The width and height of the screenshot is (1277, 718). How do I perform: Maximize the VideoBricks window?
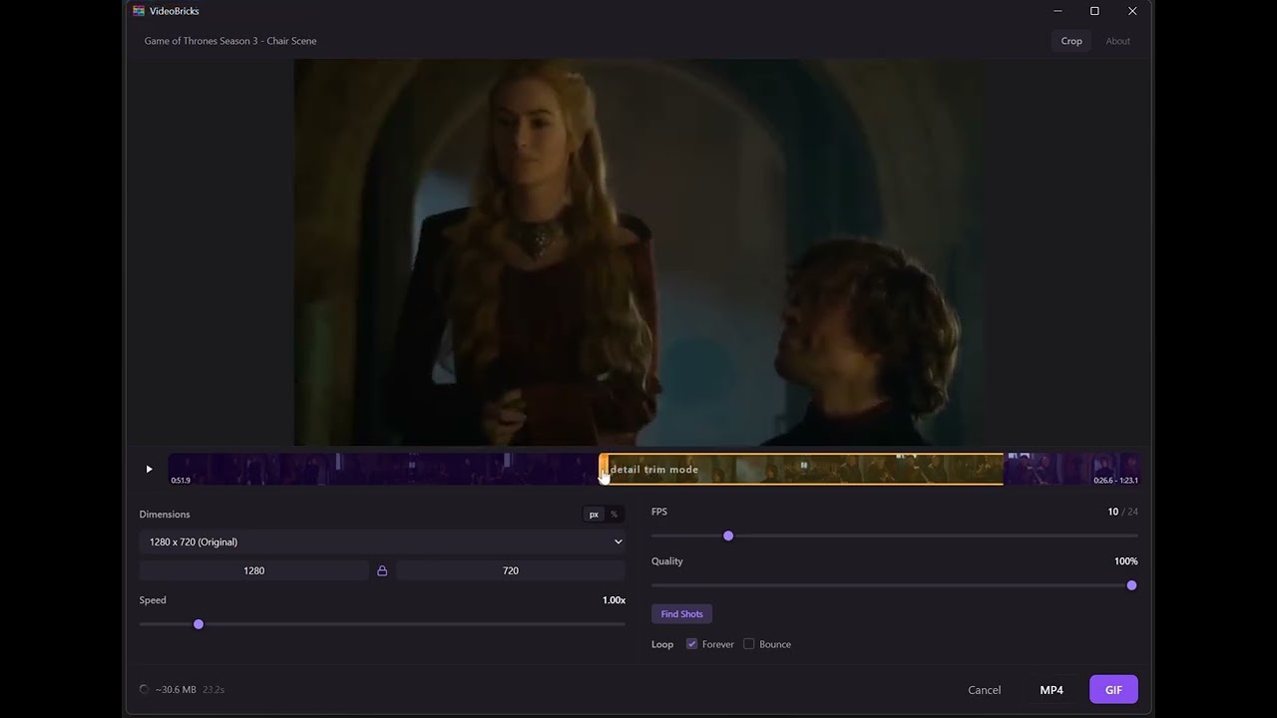coord(1094,11)
